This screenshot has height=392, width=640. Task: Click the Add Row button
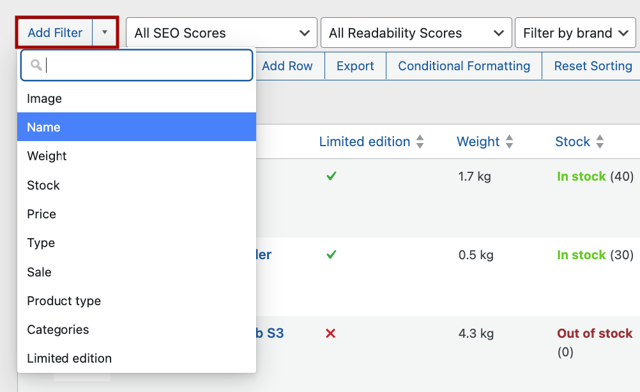[x=287, y=66]
